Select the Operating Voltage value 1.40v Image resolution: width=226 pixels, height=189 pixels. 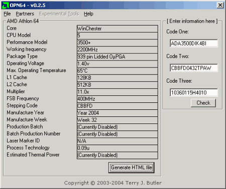(x=118, y=64)
